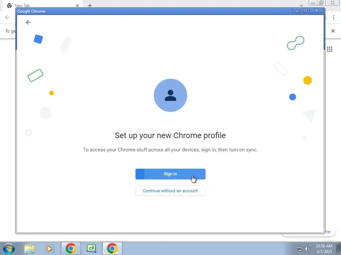Switch to the second Chrome taskbar icon

pyautogui.click(x=112, y=248)
